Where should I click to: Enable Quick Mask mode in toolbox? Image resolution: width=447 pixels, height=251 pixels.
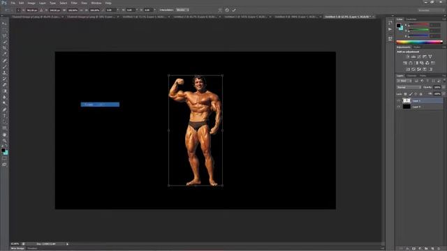click(4, 158)
